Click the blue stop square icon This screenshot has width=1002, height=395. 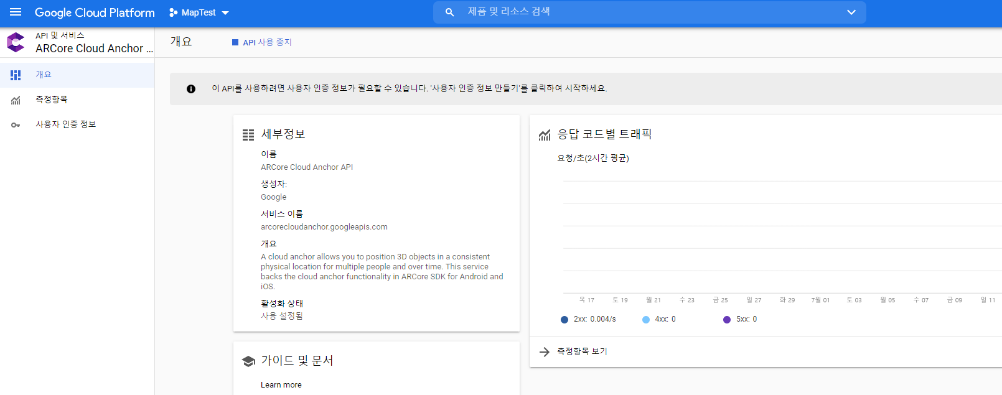click(x=235, y=42)
